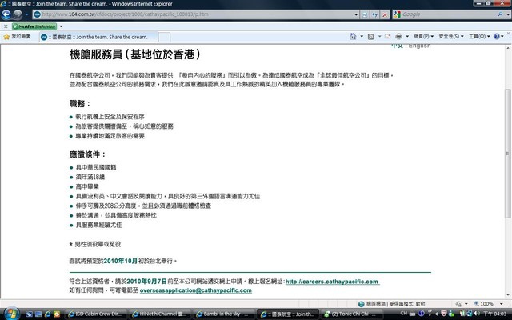Image resolution: width=512 pixels, height=320 pixels.
Task: Click the compatibility view icon beside address bar
Action: click(365, 14)
